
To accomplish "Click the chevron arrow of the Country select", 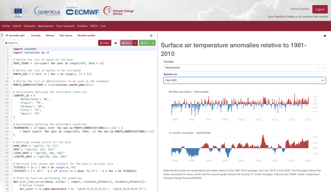I will (x=322, y=68).
